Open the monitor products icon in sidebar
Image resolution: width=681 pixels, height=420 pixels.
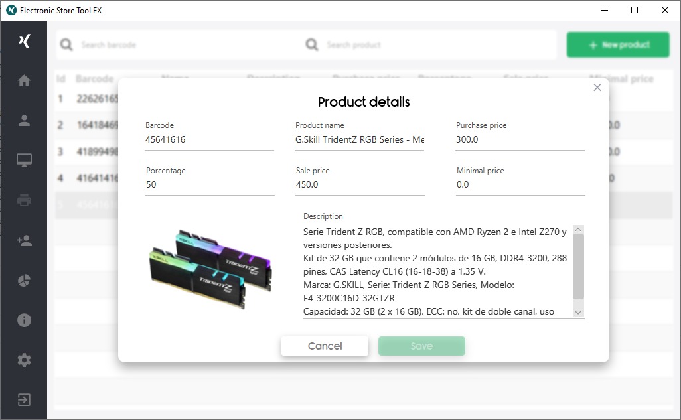pyautogui.click(x=24, y=161)
